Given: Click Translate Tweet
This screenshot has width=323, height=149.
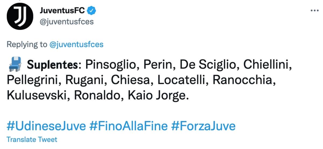Looking at the screenshot, I should pyautogui.click(x=32, y=140).
